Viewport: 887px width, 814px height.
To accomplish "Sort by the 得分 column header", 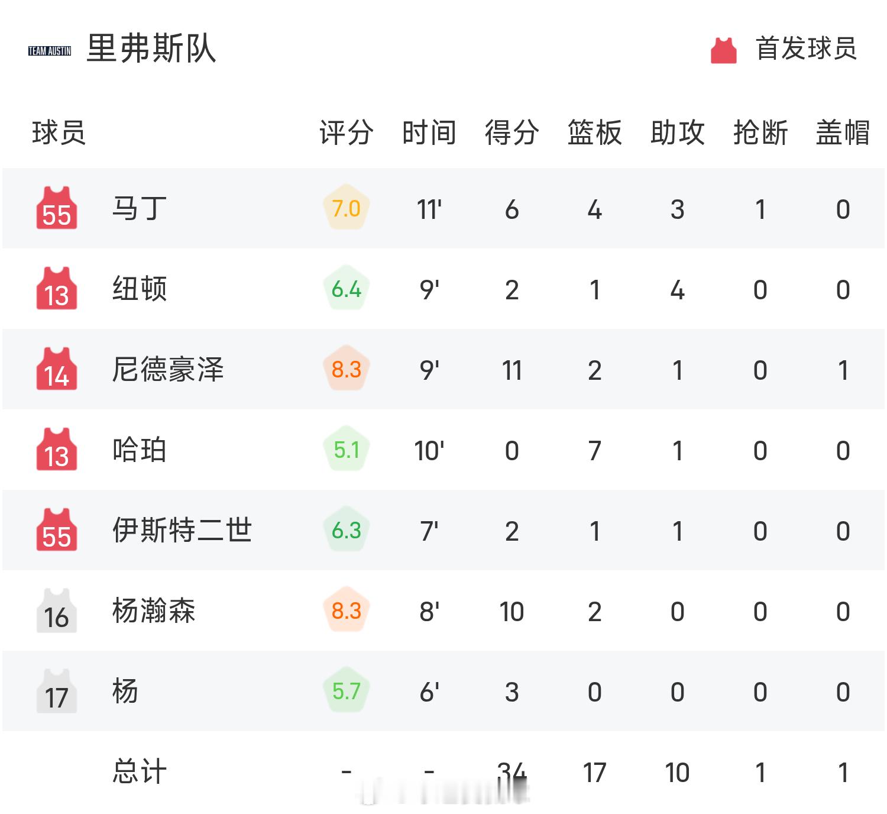I will pos(512,133).
